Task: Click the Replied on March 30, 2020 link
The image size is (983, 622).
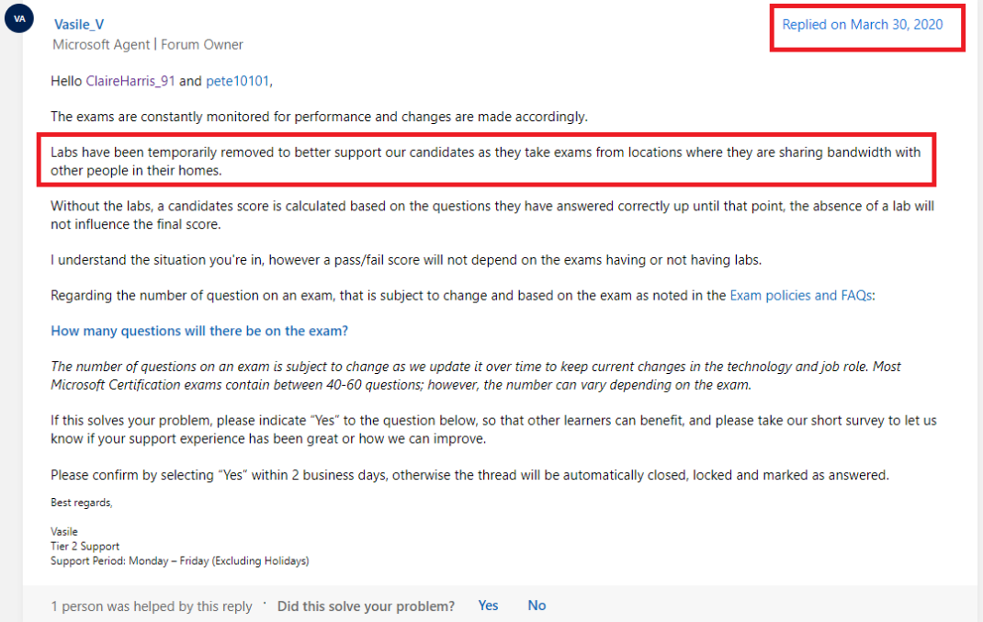Action: (862, 25)
